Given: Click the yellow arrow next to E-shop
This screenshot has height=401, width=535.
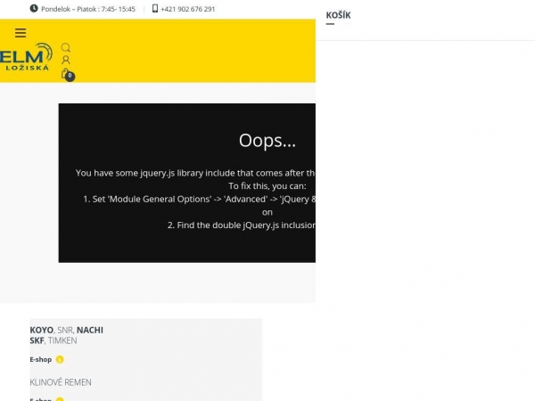Looking at the screenshot, I should 60,360.
